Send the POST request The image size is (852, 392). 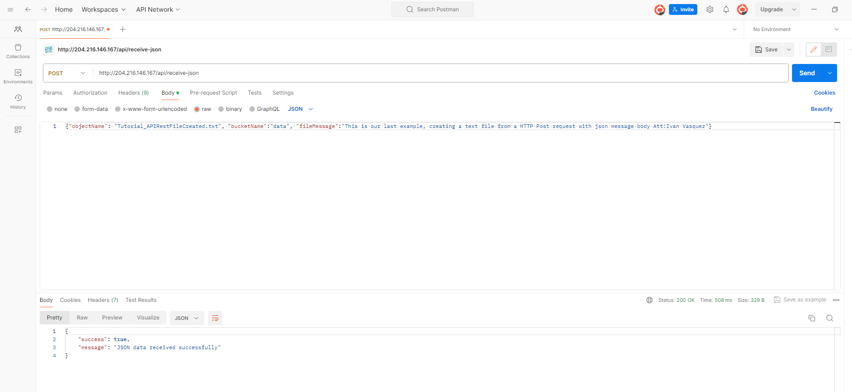coord(807,73)
